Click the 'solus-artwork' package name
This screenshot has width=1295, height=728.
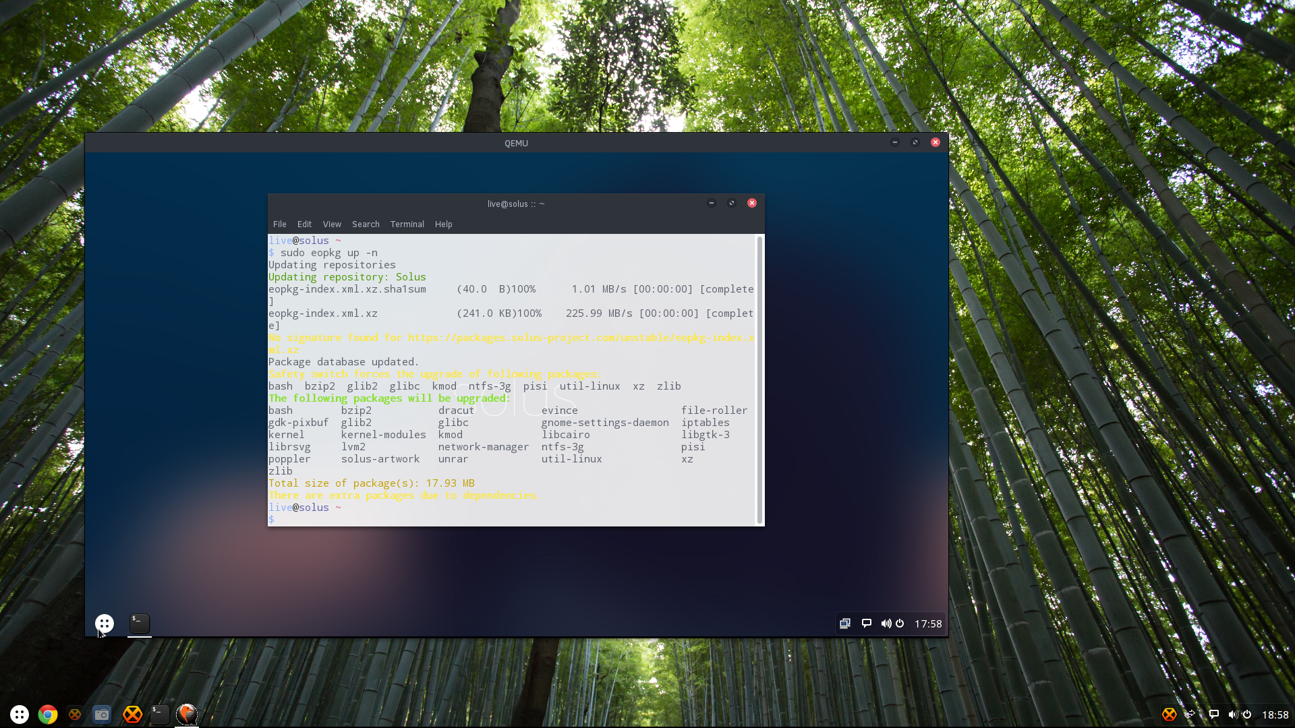coord(380,459)
